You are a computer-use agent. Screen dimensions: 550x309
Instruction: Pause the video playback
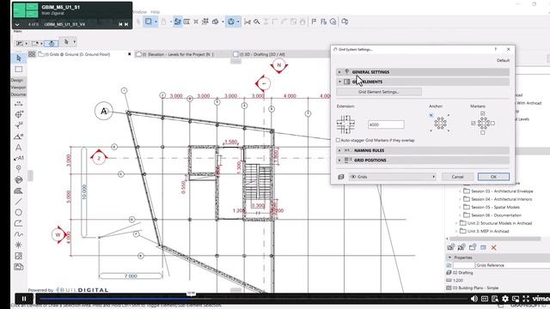pos(24,299)
